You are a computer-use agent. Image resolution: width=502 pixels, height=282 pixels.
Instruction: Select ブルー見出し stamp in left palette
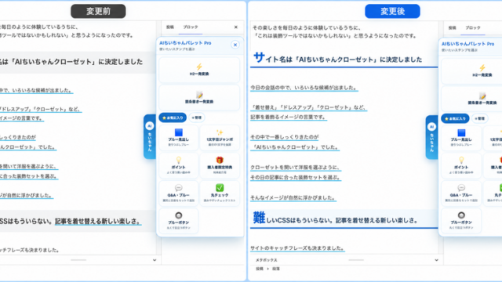pyautogui.click(x=178, y=138)
